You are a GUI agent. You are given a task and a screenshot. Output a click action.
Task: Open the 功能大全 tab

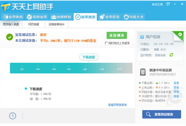[x=134, y=17]
